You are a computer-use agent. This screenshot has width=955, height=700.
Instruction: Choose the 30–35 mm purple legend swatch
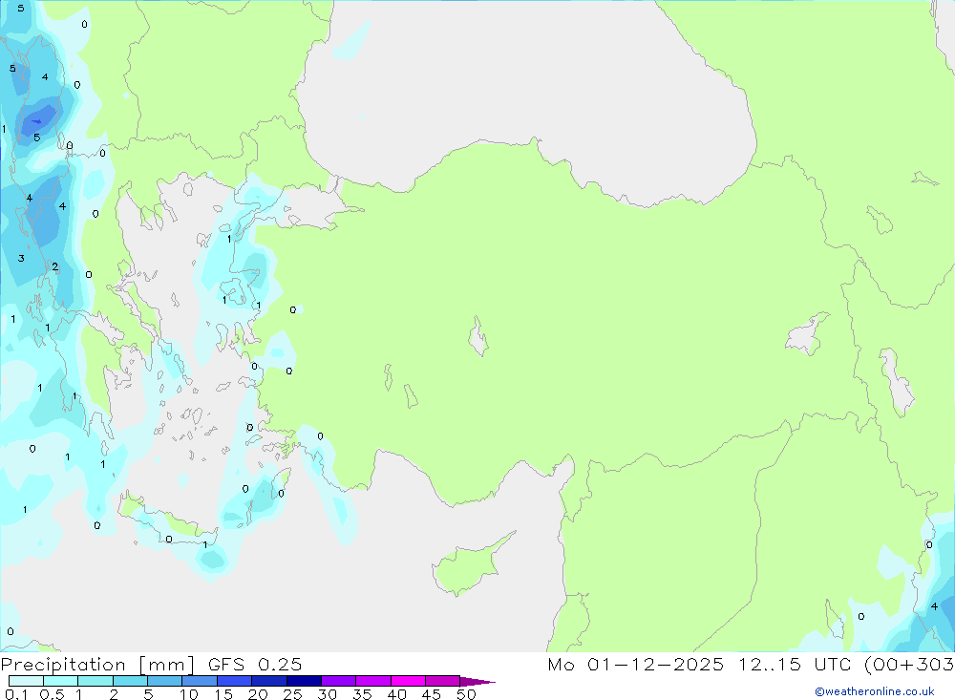339,681
